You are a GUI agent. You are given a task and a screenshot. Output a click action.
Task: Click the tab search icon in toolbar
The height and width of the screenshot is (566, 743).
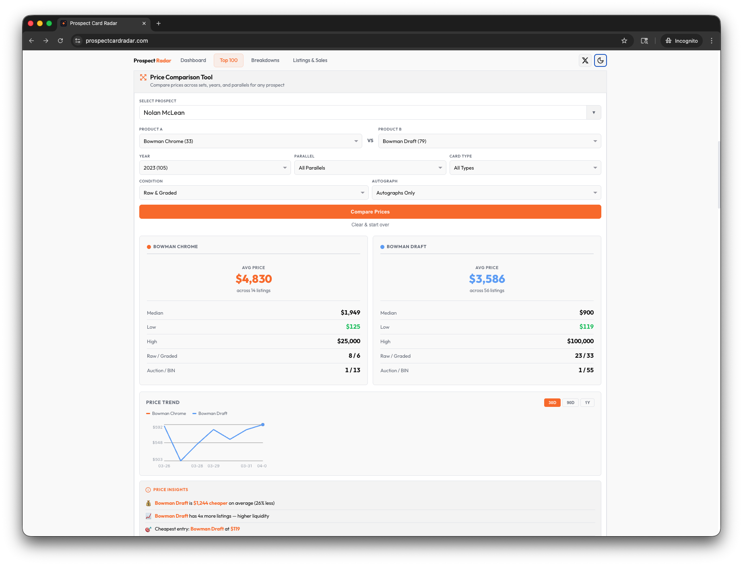point(644,41)
